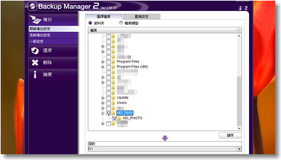Viewport: 281px width, 160px height.
Task: Select the Update folder name
Action: (x=123, y=98)
